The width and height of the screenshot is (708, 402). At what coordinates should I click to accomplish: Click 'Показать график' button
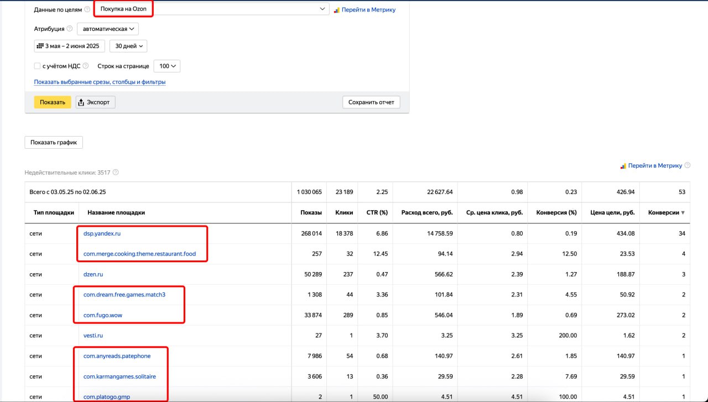click(54, 143)
